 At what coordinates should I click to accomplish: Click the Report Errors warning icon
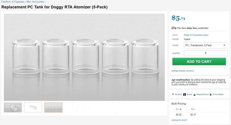tap(195, 94)
